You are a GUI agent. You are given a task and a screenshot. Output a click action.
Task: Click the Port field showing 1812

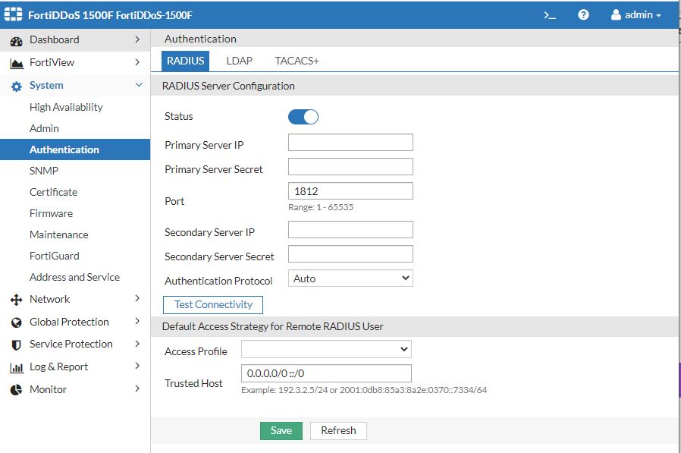[350, 191]
